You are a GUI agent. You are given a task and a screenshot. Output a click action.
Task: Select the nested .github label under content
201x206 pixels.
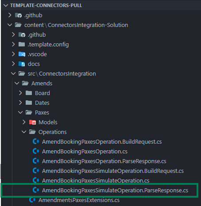point(37,35)
